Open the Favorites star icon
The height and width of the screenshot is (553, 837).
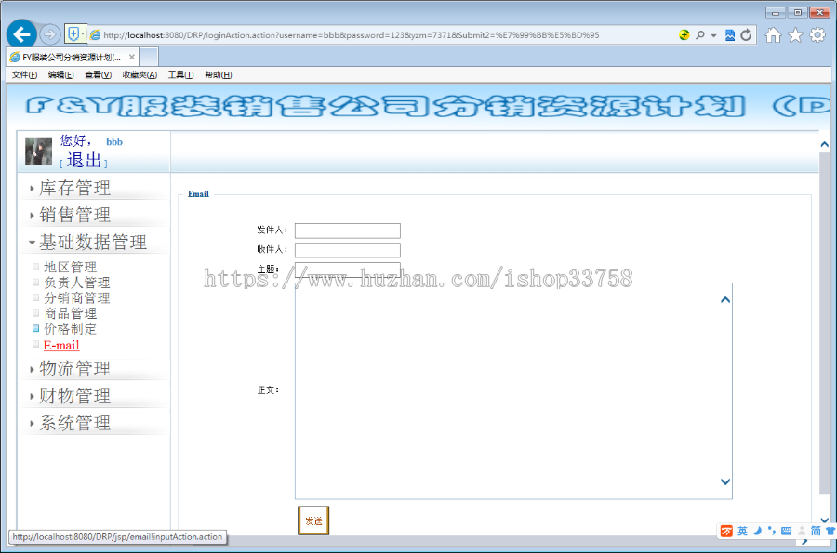[x=793, y=33]
